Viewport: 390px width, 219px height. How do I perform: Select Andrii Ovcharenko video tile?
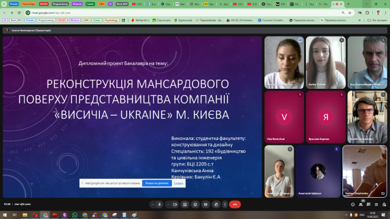point(367,117)
